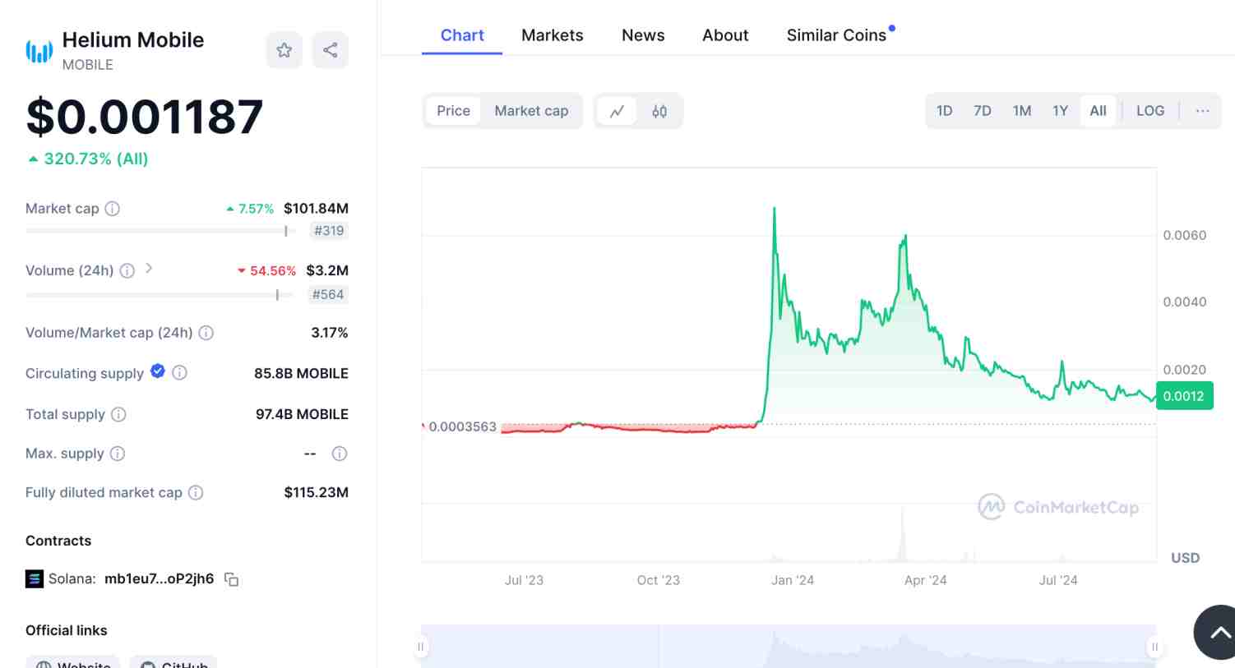Click the right range-selector handle

[1154, 647]
